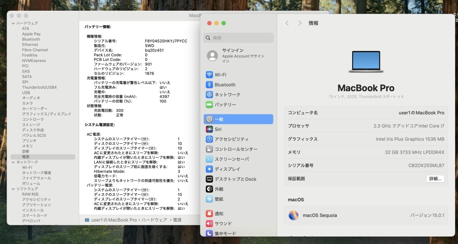The height and width of the screenshot is (244, 458).
Task: Select オーディオ in hardware list
Action: 31,98
